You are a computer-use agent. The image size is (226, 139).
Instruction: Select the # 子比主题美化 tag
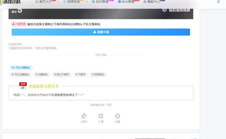click(20, 74)
